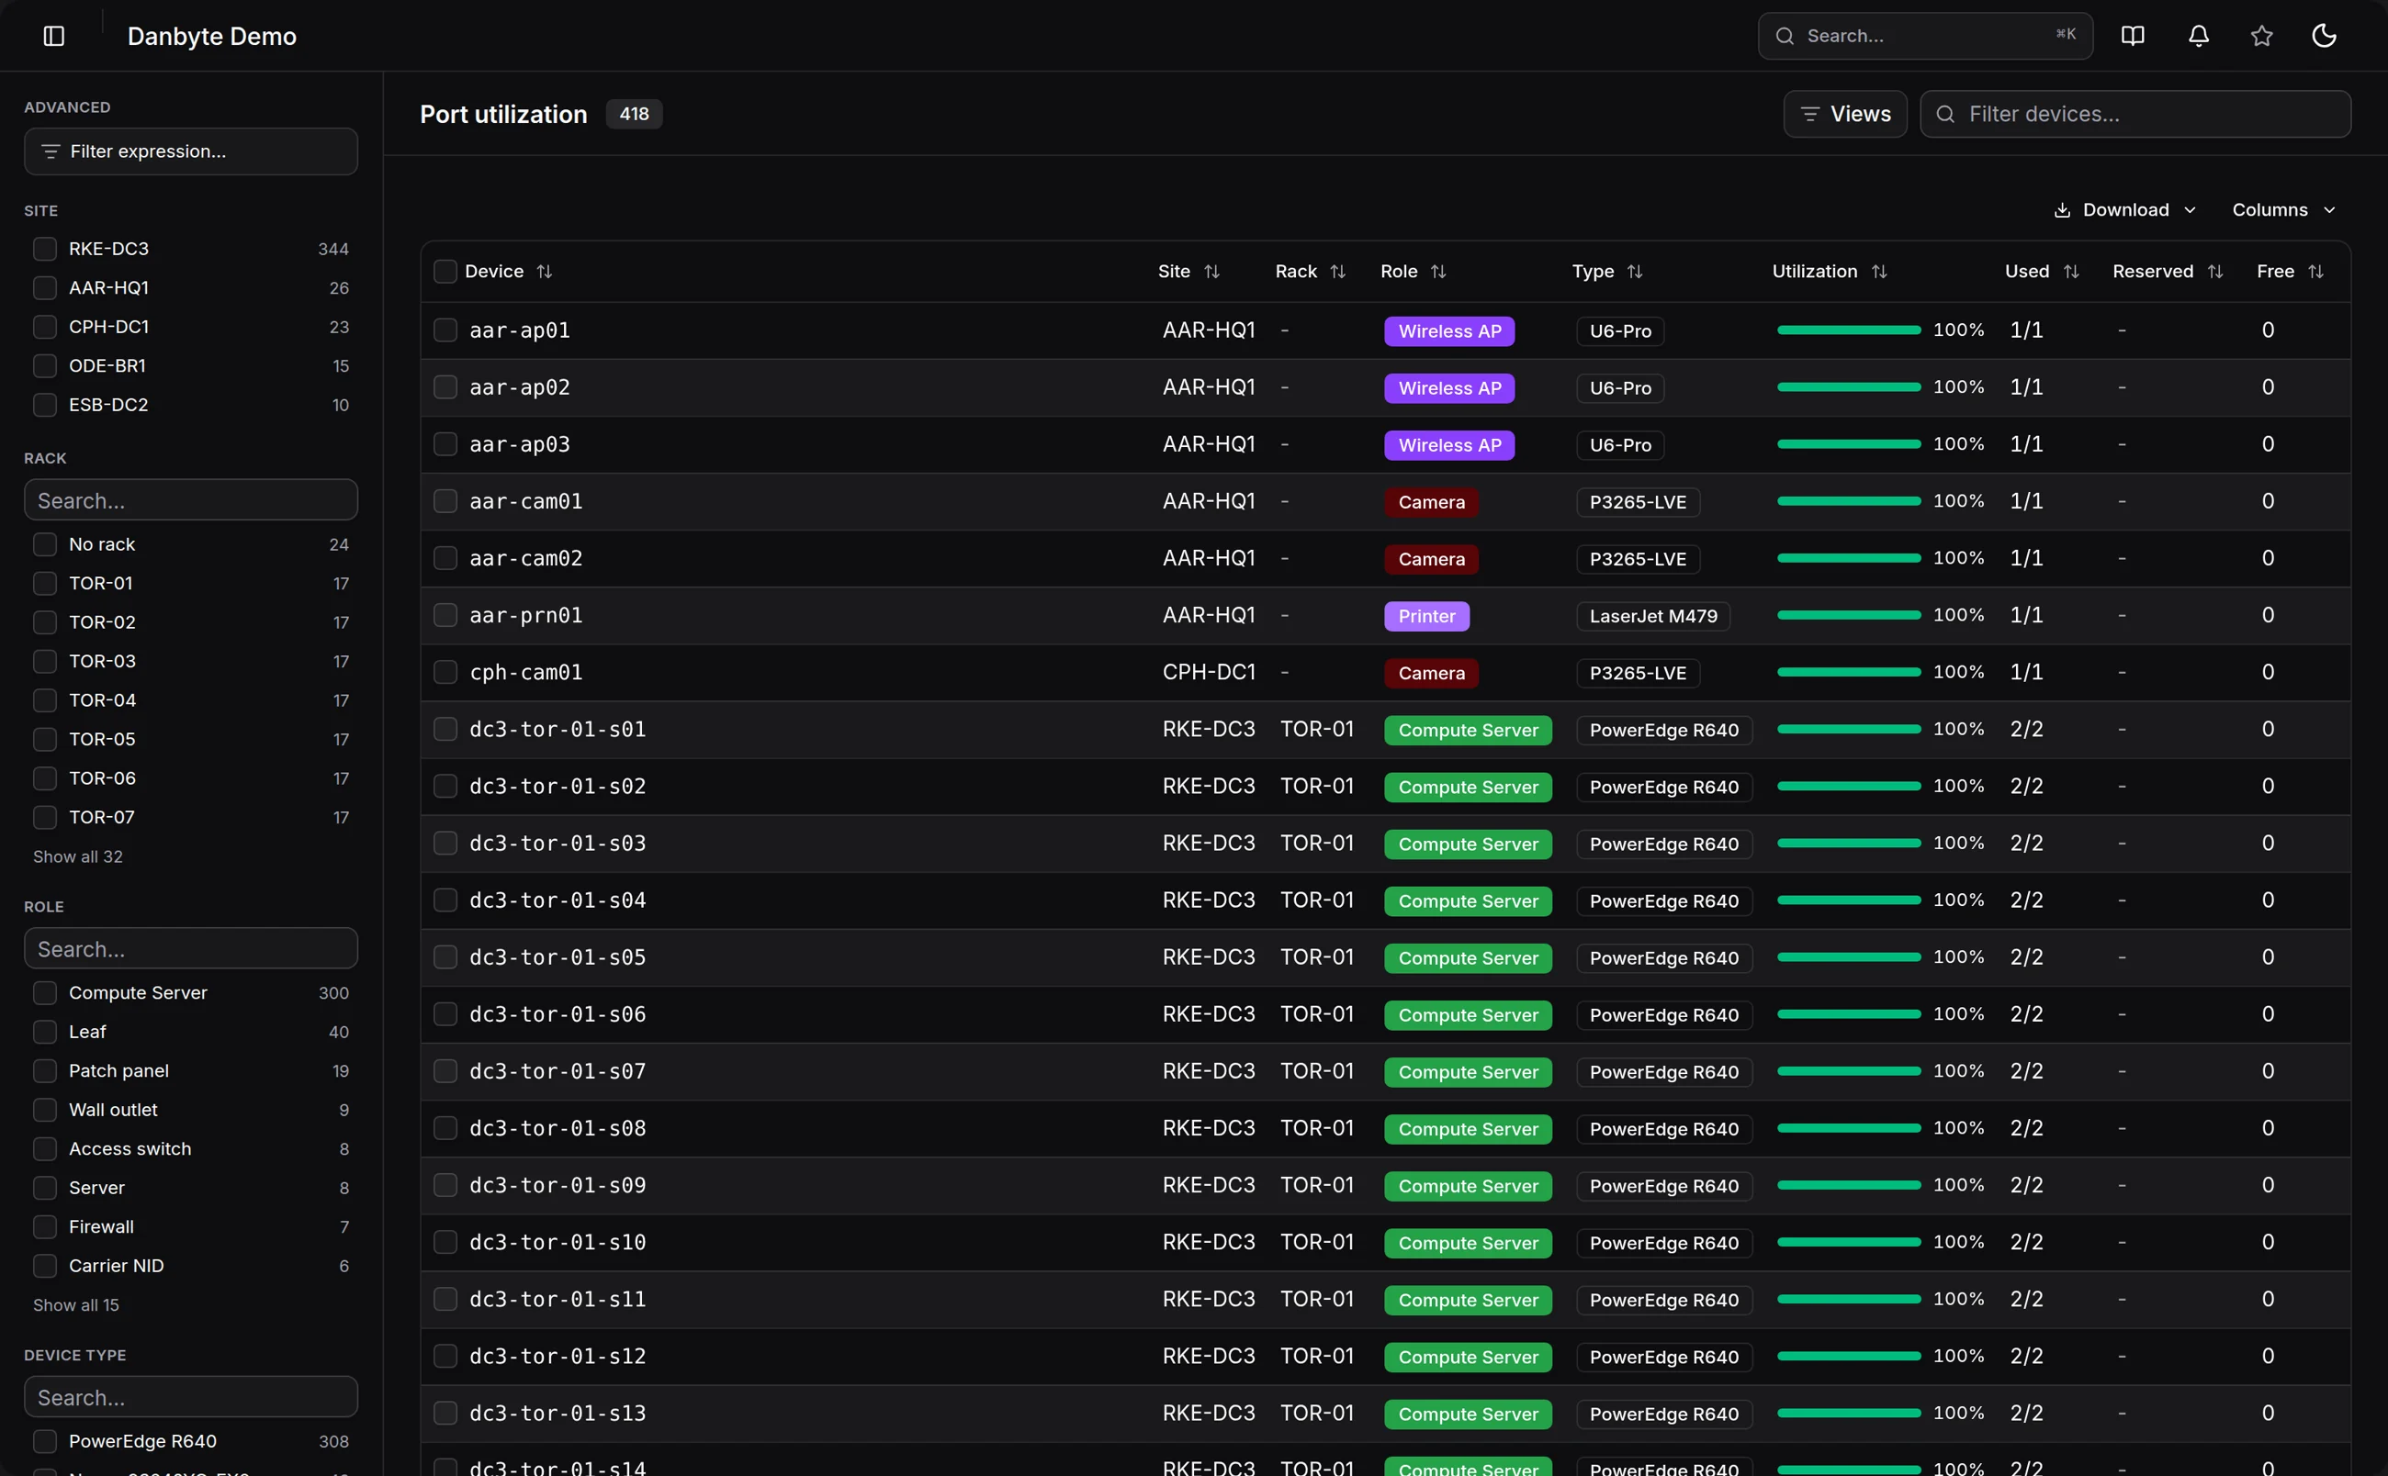The width and height of the screenshot is (2388, 1476).
Task: Check the AAR-HQ1 site filter
Action: [x=45, y=288]
